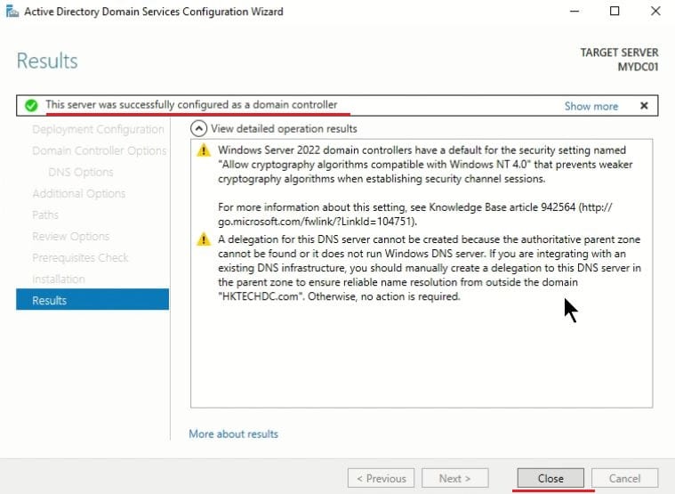This screenshot has width=675, height=494.
Task: Click the Next button
Action: click(x=455, y=478)
